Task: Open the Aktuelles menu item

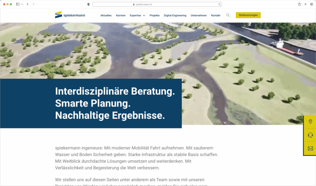Action: (x=106, y=15)
